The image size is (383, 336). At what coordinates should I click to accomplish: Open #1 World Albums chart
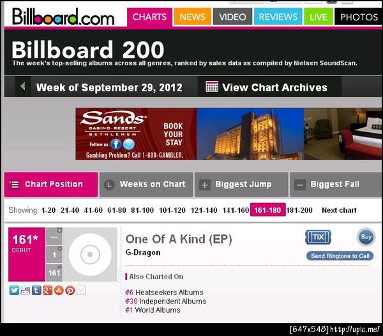153,310
